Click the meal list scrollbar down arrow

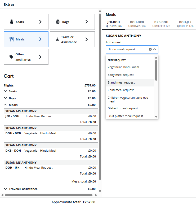tap(156, 117)
